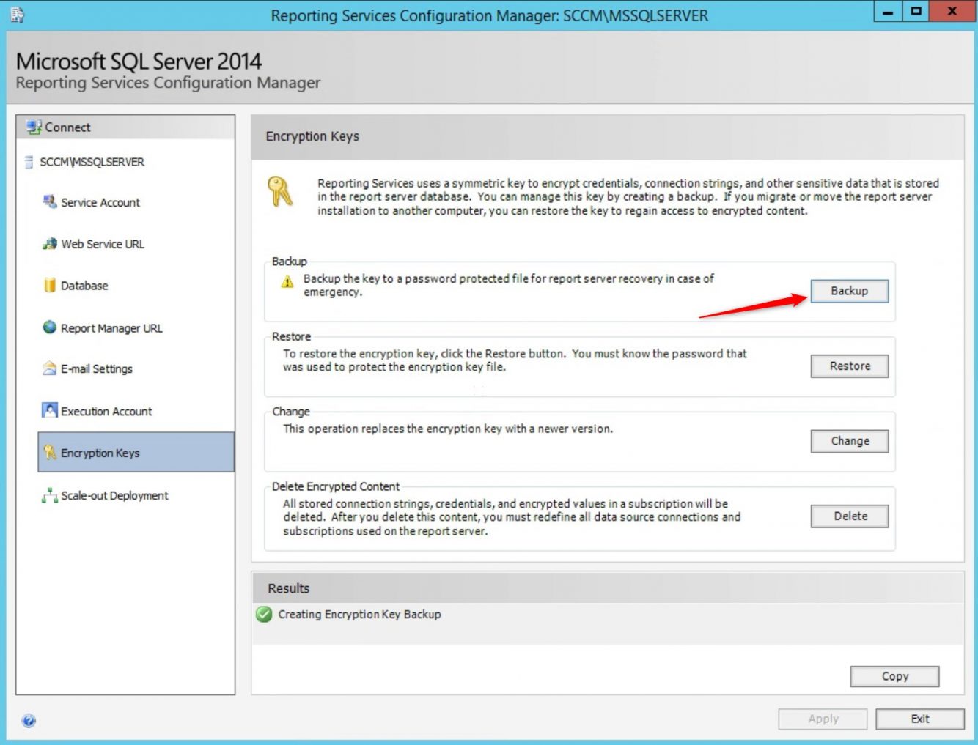Click the Backup button
Image resolution: width=978 pixels, height=745 pixels.
click(x=849, y=291)
